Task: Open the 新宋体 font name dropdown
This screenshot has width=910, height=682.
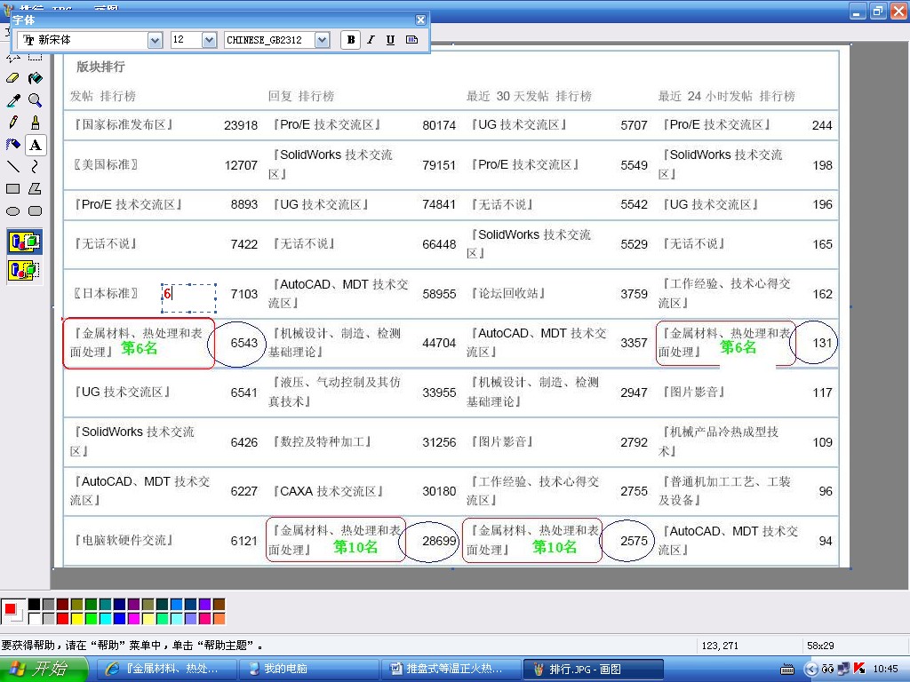Action: click(x=155, y=40)
